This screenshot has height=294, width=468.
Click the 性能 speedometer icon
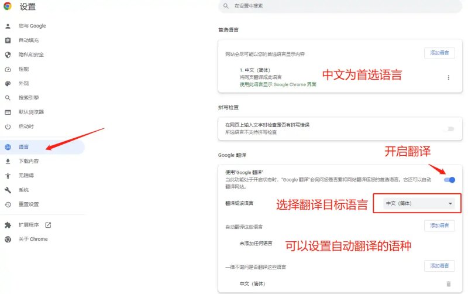tap(8, 69)
